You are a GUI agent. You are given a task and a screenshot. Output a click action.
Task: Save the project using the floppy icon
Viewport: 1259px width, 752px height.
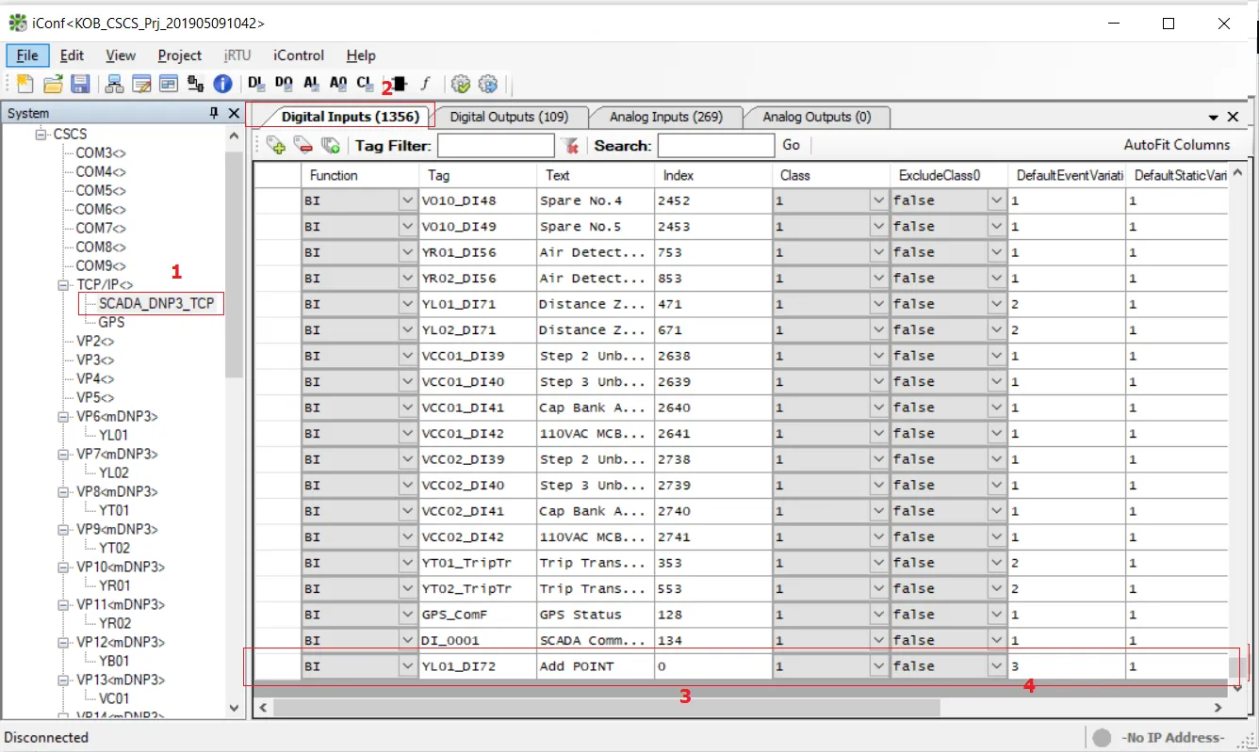80,84
